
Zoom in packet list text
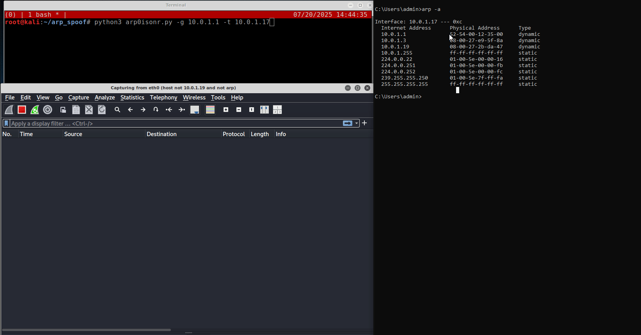226,110
